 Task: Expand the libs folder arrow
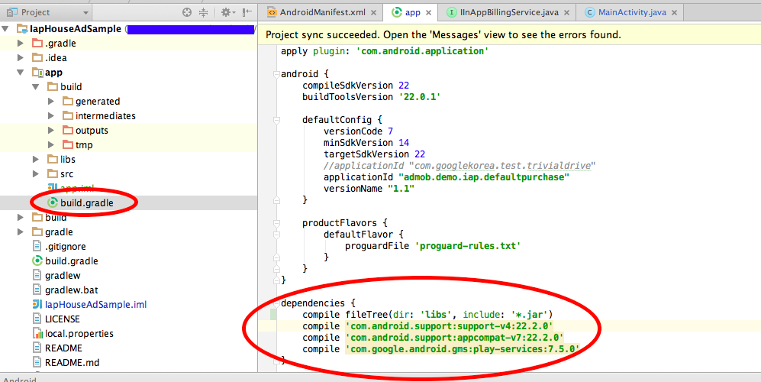pyautogui.click(x=35, y=160)
